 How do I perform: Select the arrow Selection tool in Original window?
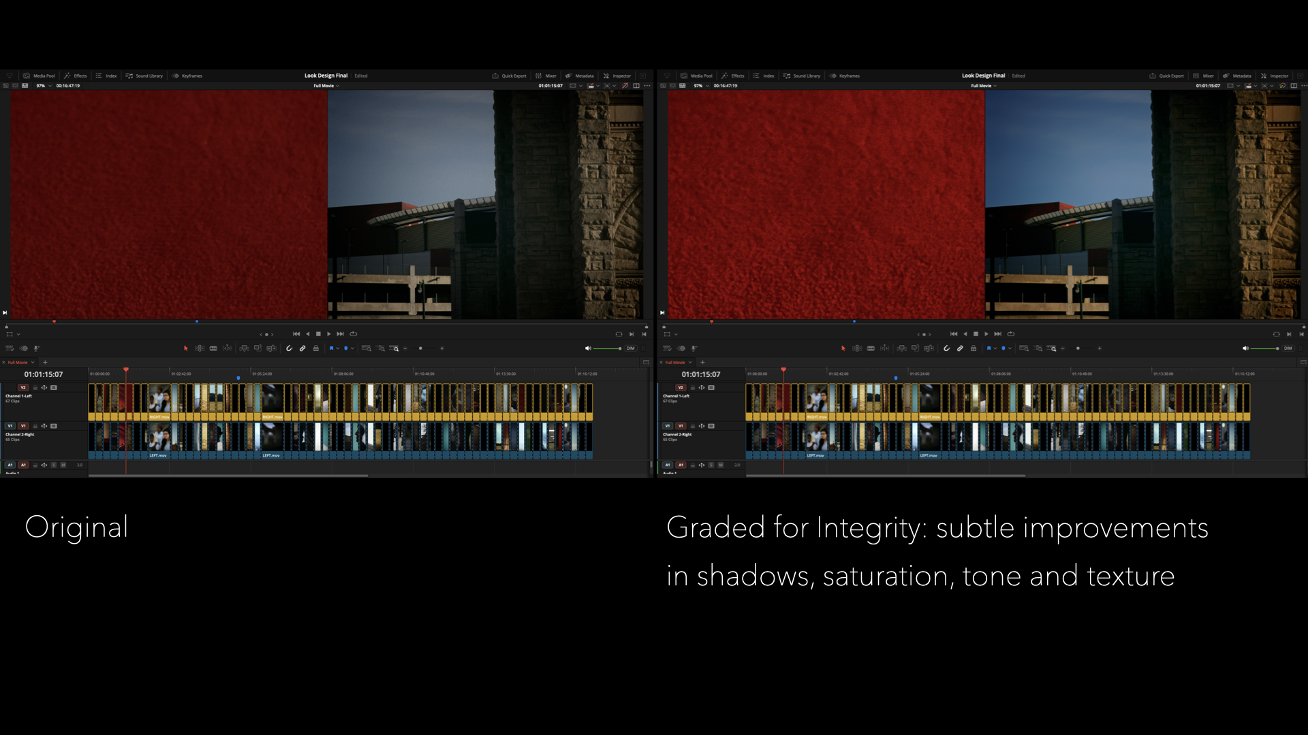click(185, 348)
